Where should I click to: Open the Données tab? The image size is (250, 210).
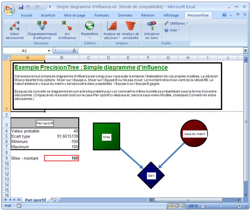(x=125, y=15)
